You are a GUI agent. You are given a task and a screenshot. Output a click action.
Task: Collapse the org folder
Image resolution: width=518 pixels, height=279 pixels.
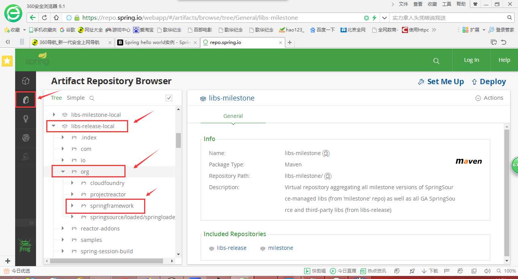click(x=63, y=171)
